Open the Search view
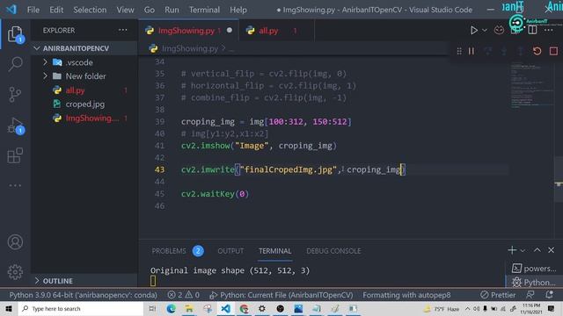This screenshot has width=563, height=316. tap(15, 64)
